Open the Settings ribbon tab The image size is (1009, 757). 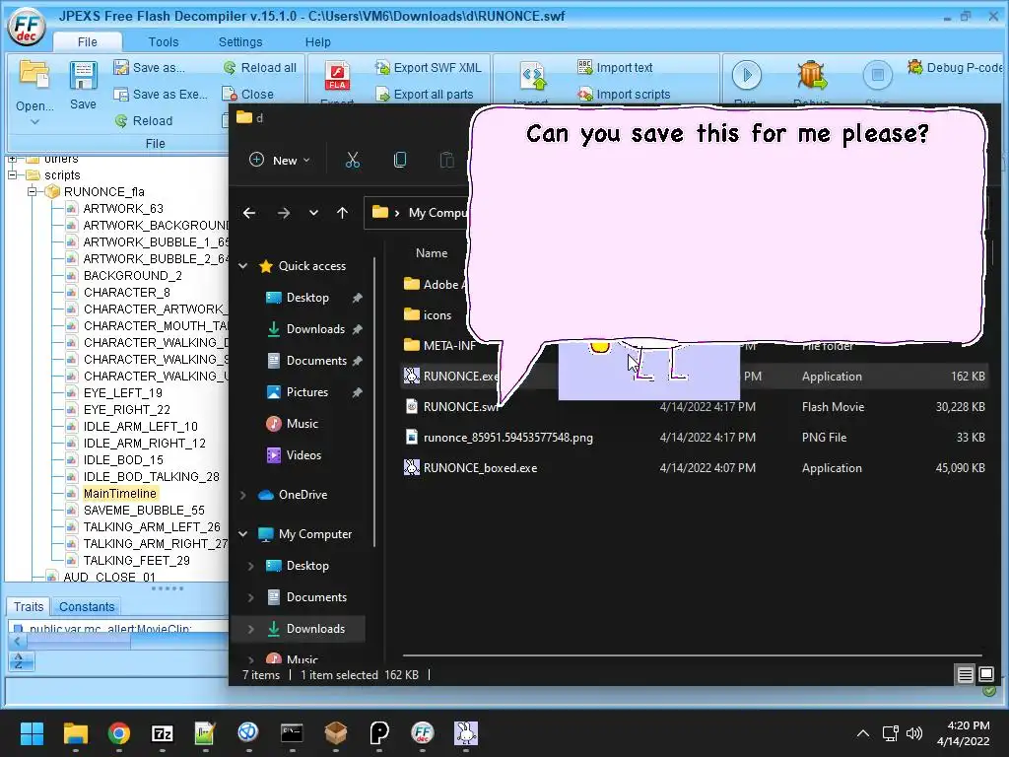click(x=240, y=41)
